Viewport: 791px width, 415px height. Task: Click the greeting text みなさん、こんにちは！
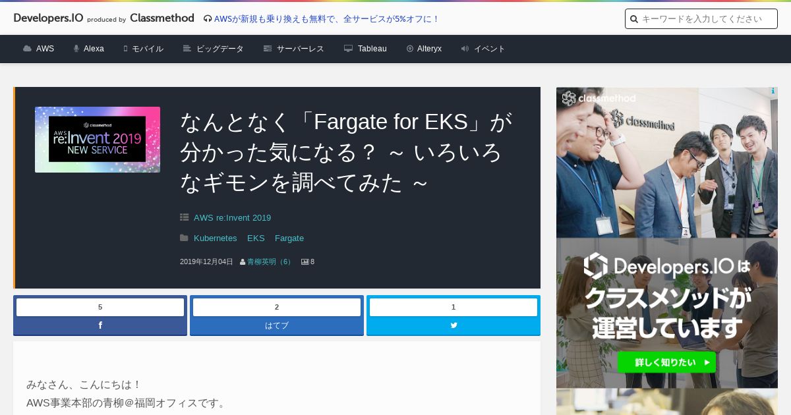pos(84,384)
